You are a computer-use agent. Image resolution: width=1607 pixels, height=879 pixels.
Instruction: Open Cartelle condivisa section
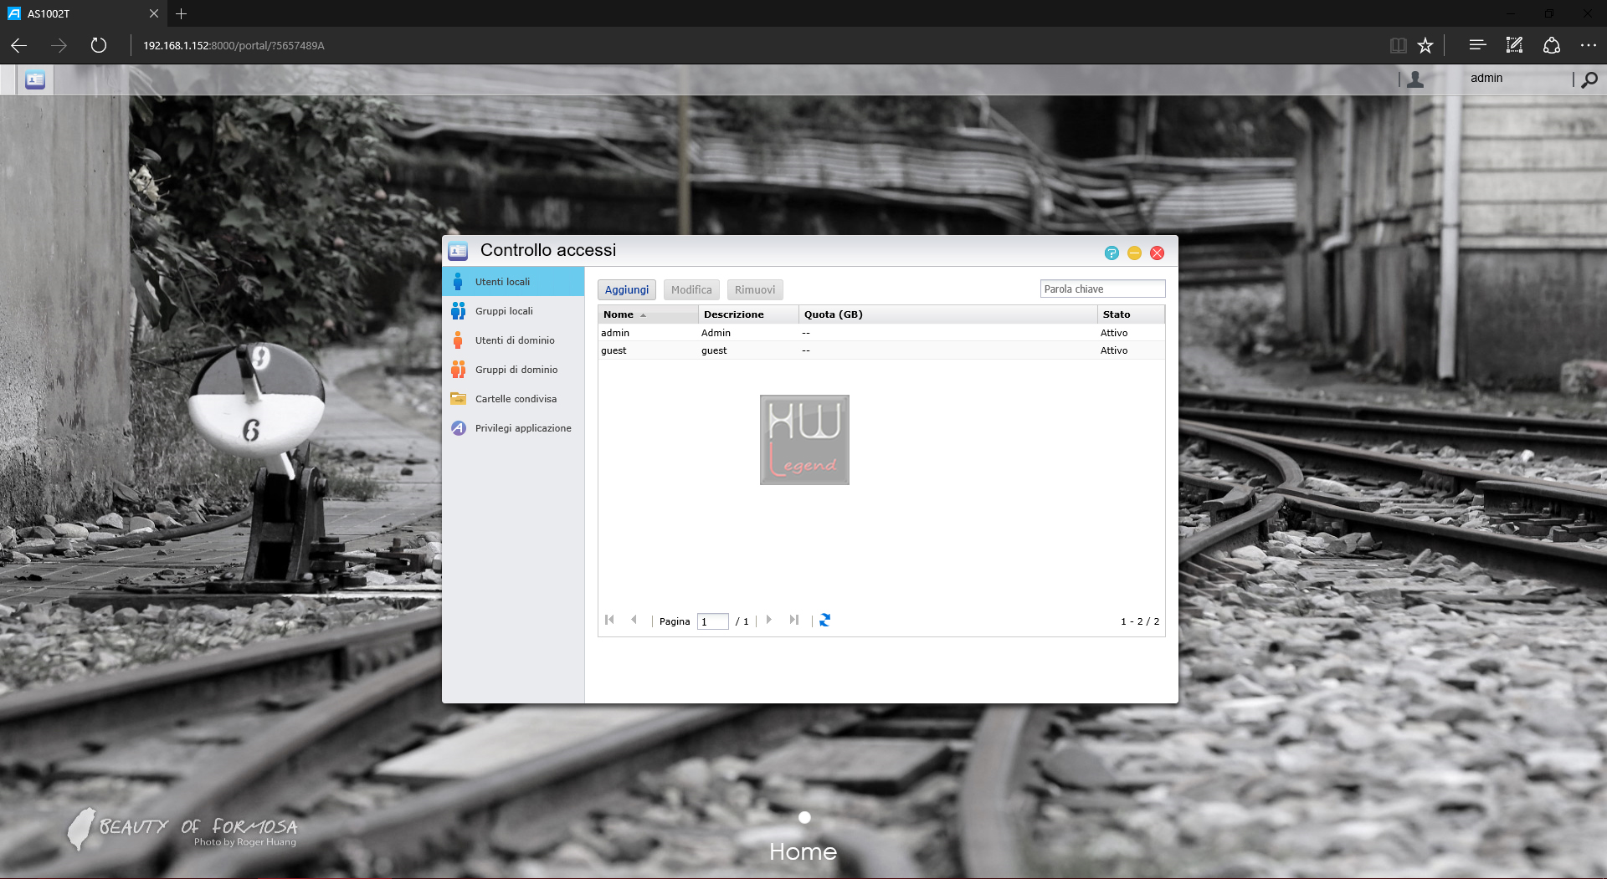click(x=513, y=399)
